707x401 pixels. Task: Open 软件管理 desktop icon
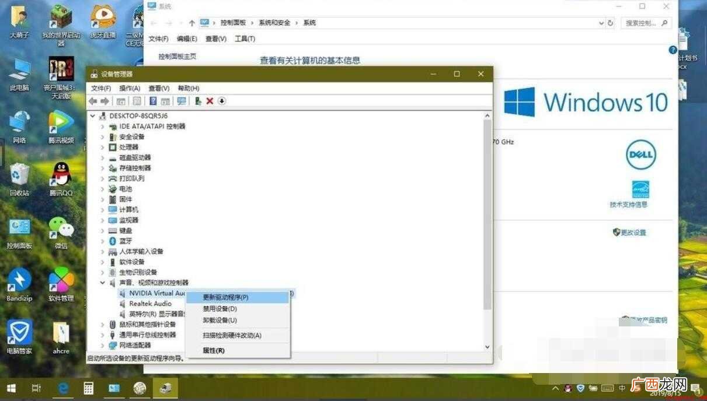(61, 284)
